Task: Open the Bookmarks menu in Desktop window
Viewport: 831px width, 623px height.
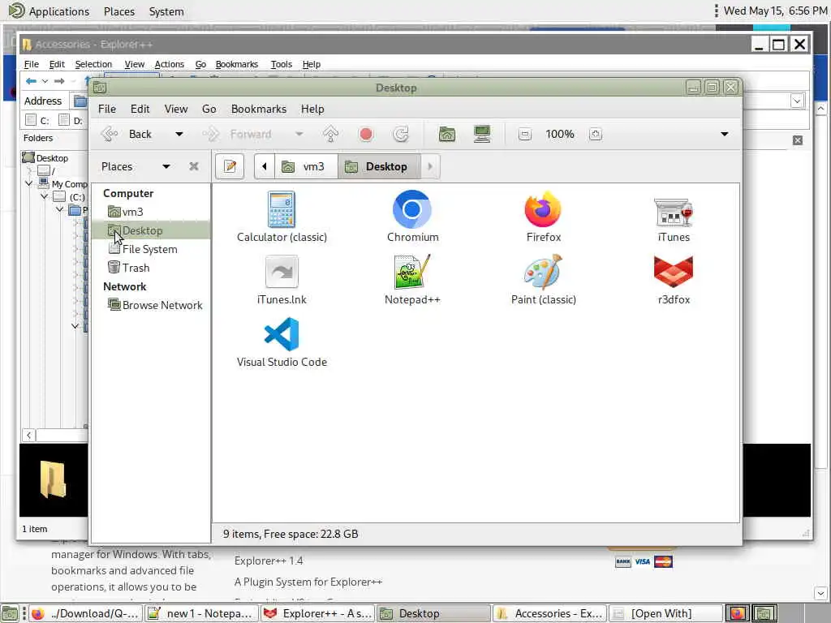Action: click(x=259, y=109)
